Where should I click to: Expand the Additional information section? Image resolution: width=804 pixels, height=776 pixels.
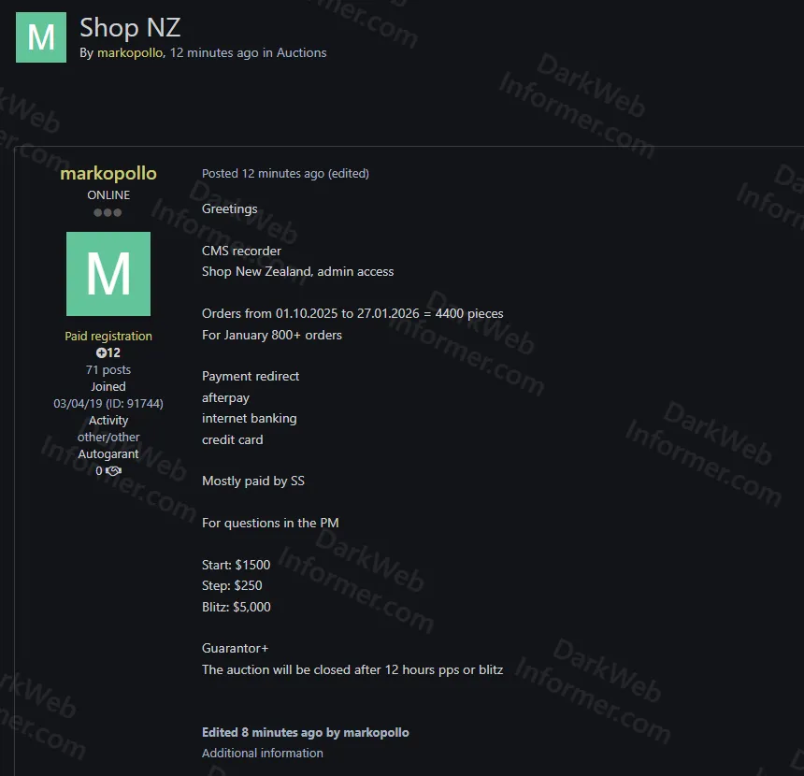(262, 753)
